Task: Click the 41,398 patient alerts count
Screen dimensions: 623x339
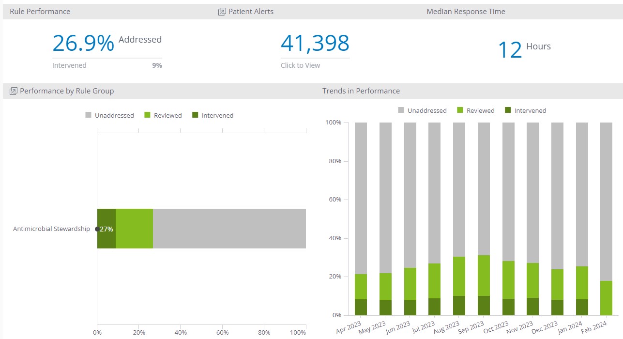Action: click(315, 44)
